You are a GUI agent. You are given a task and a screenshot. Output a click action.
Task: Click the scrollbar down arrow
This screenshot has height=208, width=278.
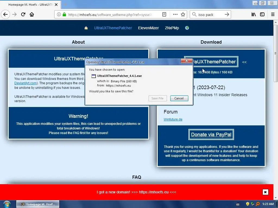point(276,198)
